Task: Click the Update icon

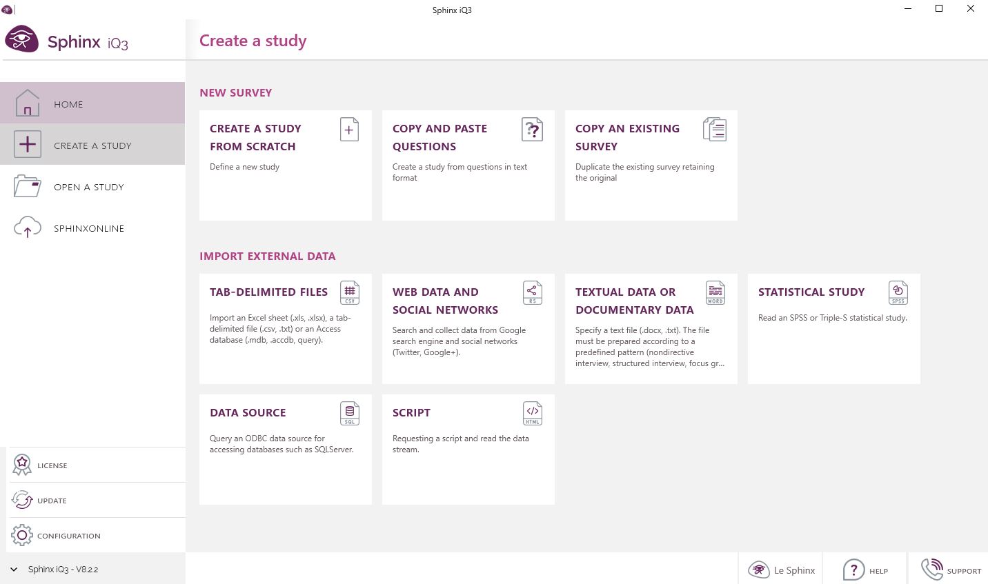Action: [x=21, y=500]
